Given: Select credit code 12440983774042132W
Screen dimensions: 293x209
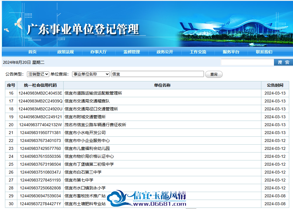Looking at the screenshot, I should pos(40,125).
